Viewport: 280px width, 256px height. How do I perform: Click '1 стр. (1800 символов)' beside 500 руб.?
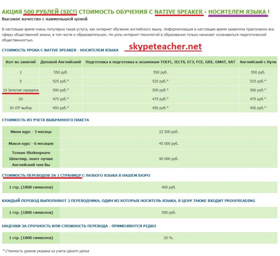[31, 213]
